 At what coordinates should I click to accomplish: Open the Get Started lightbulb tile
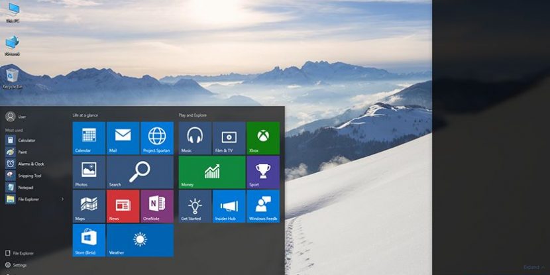pos(195,206)
